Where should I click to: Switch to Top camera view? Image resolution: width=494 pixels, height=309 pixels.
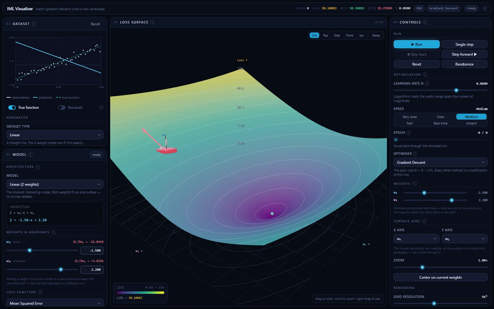pos(325,36)
